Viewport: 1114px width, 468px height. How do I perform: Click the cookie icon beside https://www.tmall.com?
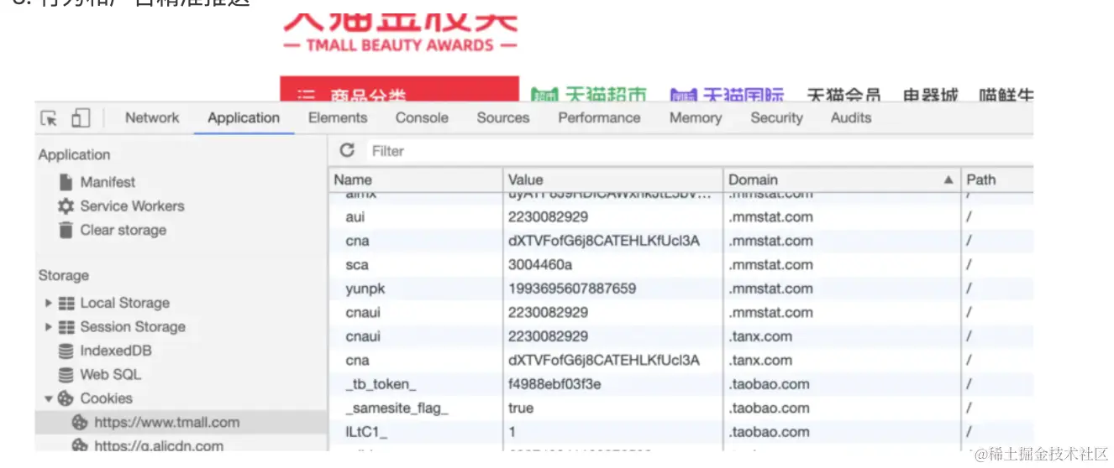81,423
